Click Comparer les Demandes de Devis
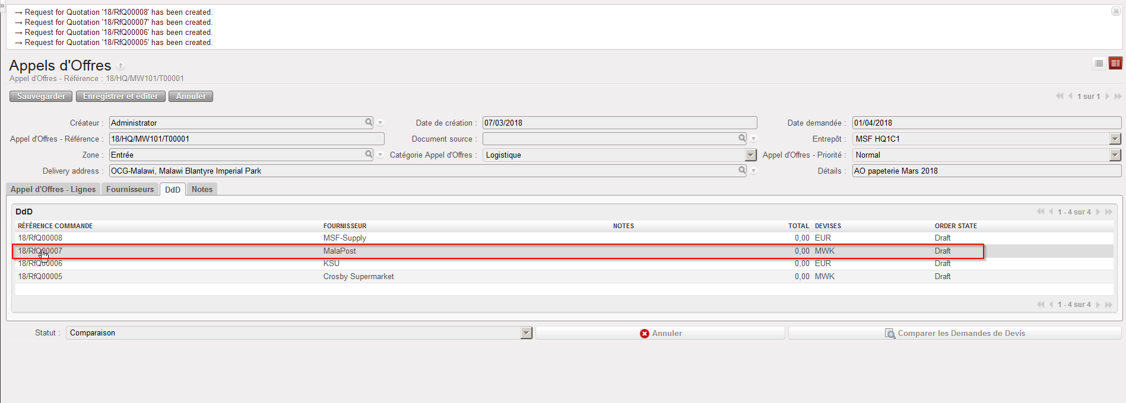 [x=954, y=333]
